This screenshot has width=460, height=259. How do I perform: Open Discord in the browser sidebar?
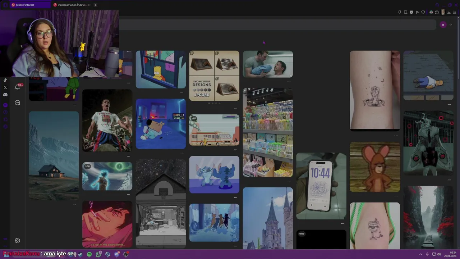coord(5,95)
